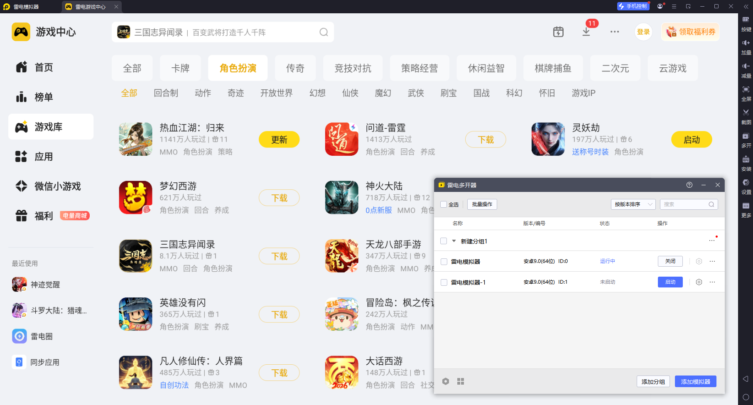Click the magnifier icon in game search bar

(x=324, y=32)
